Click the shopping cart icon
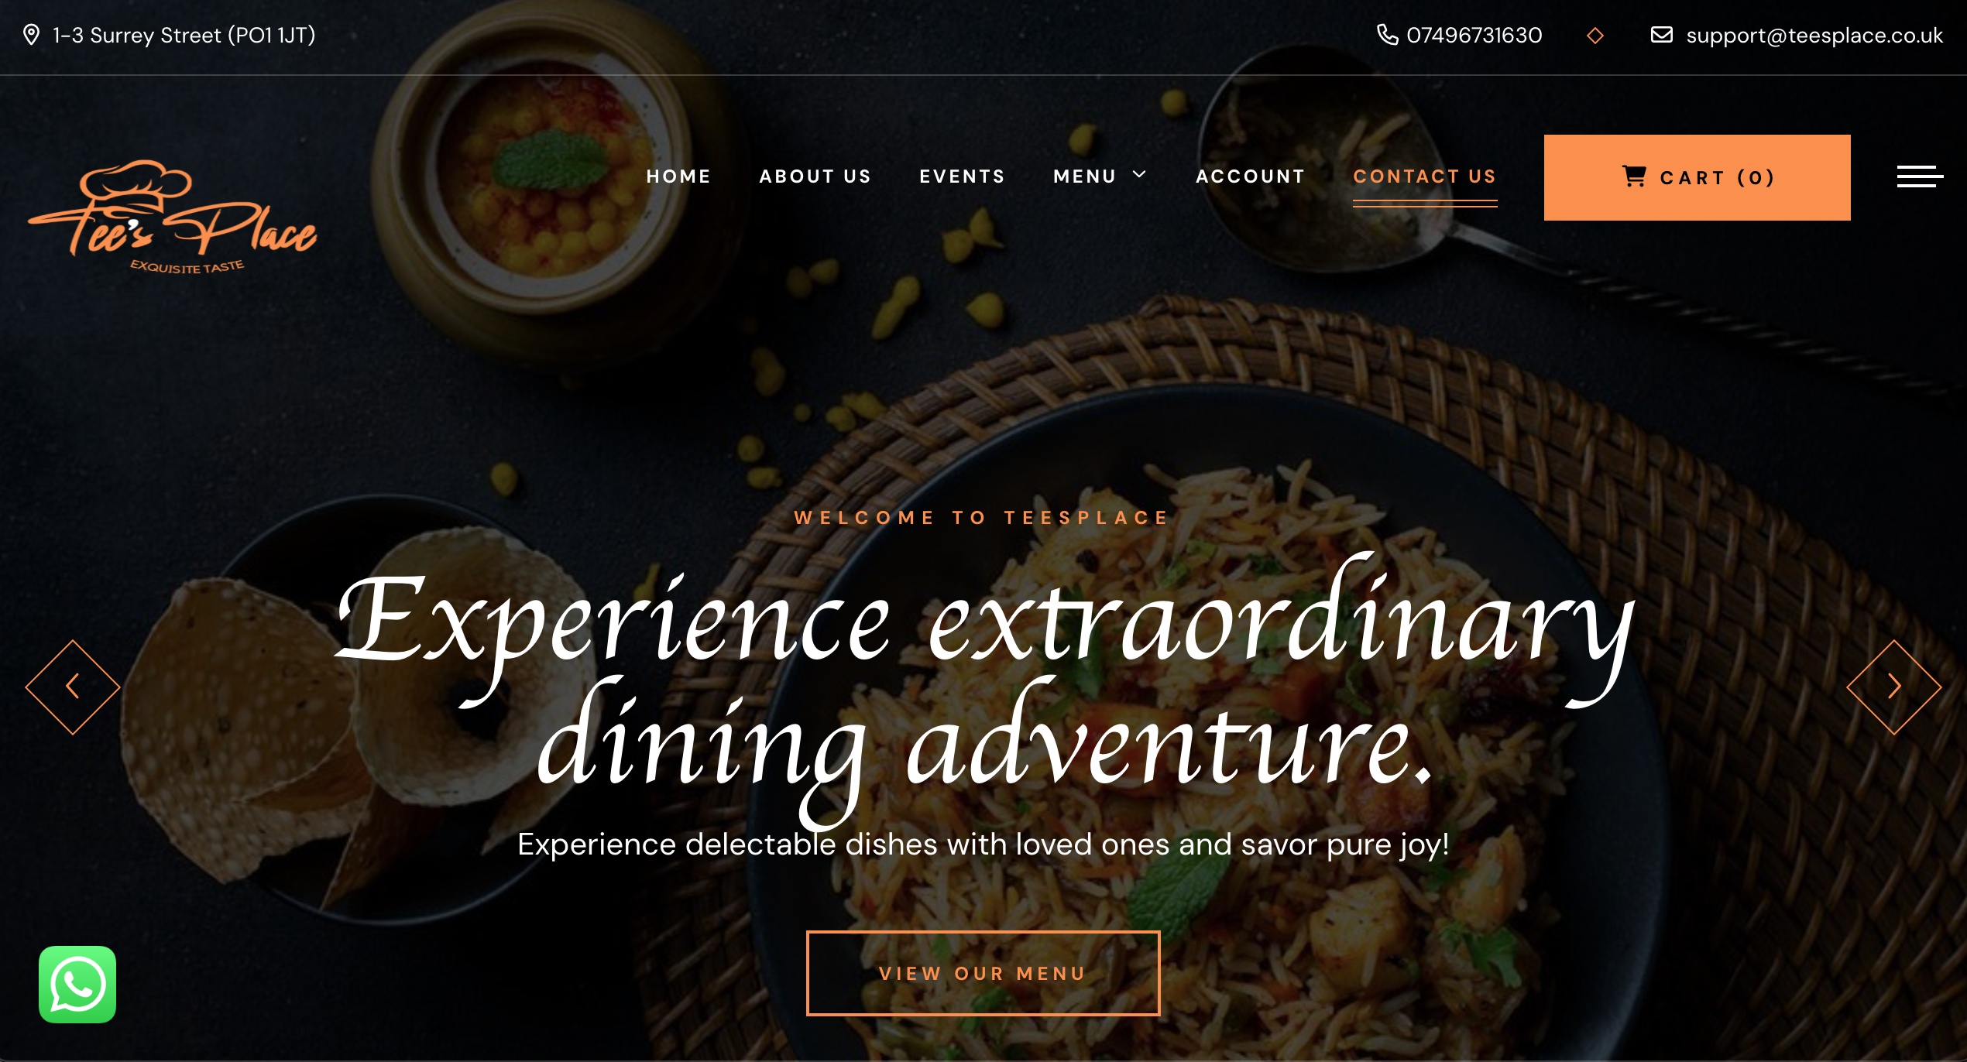Screen dimensions: 1967x1062 [x=1634, y=176]
